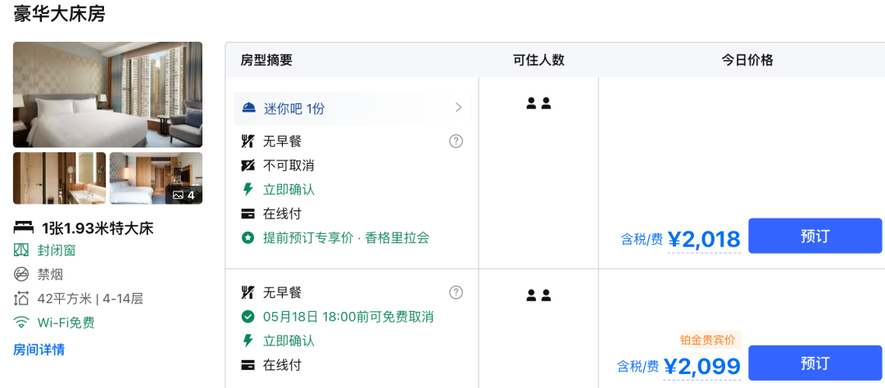885x388 pixels.
Task: Click the Wi-Fi免费 icon
Action: tap(21, 323)
